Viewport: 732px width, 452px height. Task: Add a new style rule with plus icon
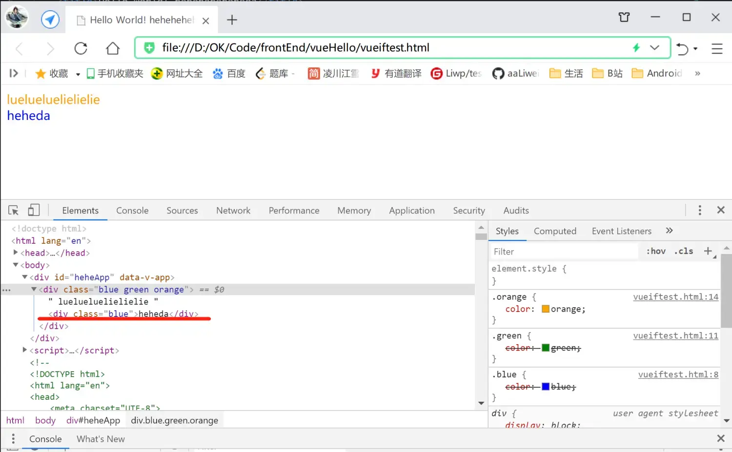tap(708, 251)
